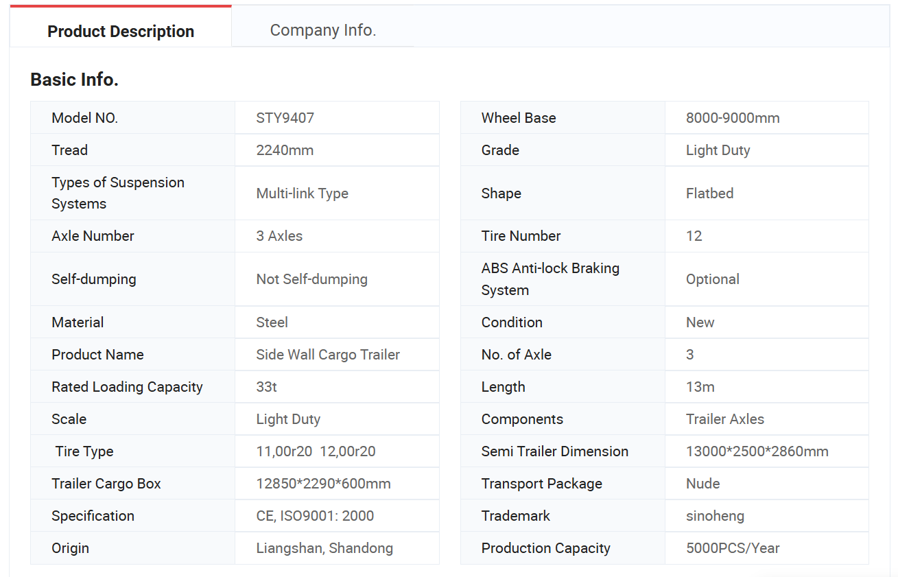
Task: Select value '3' in No. of Axle row
Action: pos(690,355)
